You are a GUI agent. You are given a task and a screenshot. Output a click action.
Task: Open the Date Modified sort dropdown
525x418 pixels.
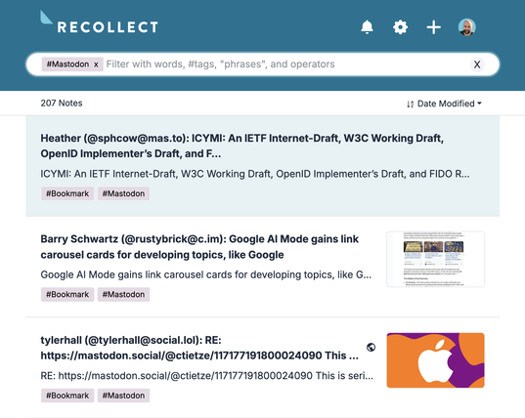click(449, 104)
